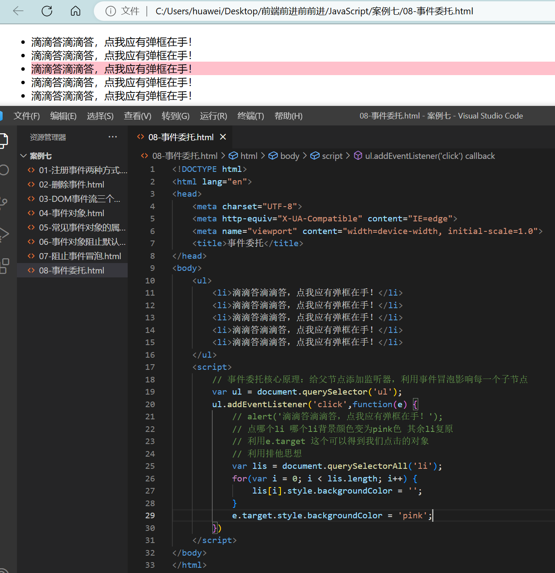Click the title tag text 事件委托

click(x=245, y=243)
